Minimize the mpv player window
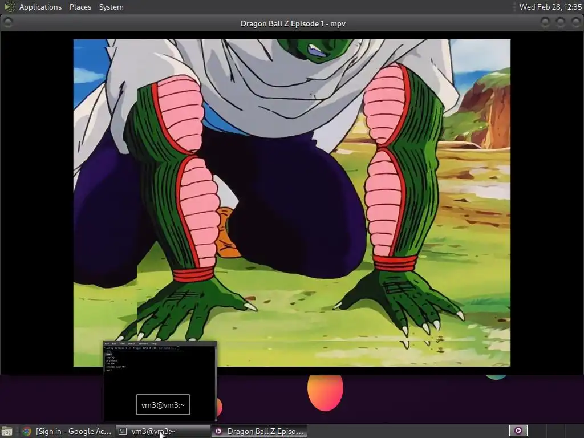Viewport: 584px width, 438px height. pyautogui.click(x=545, y=23)
